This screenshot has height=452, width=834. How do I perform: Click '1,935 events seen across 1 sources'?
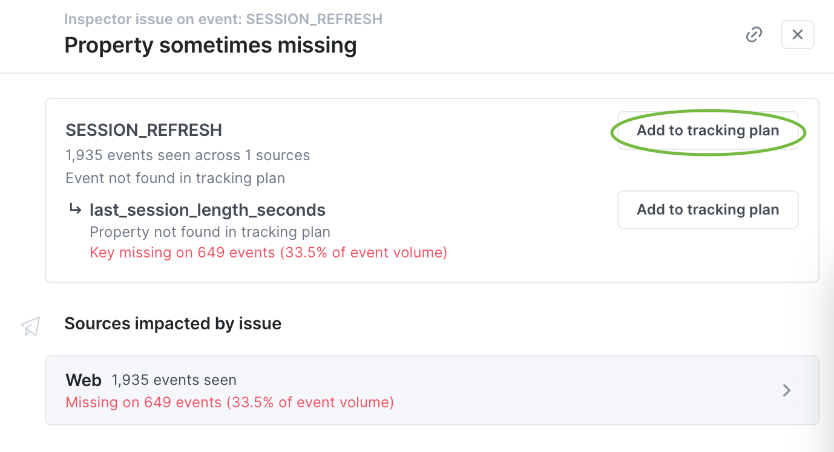tap(188, 155)
